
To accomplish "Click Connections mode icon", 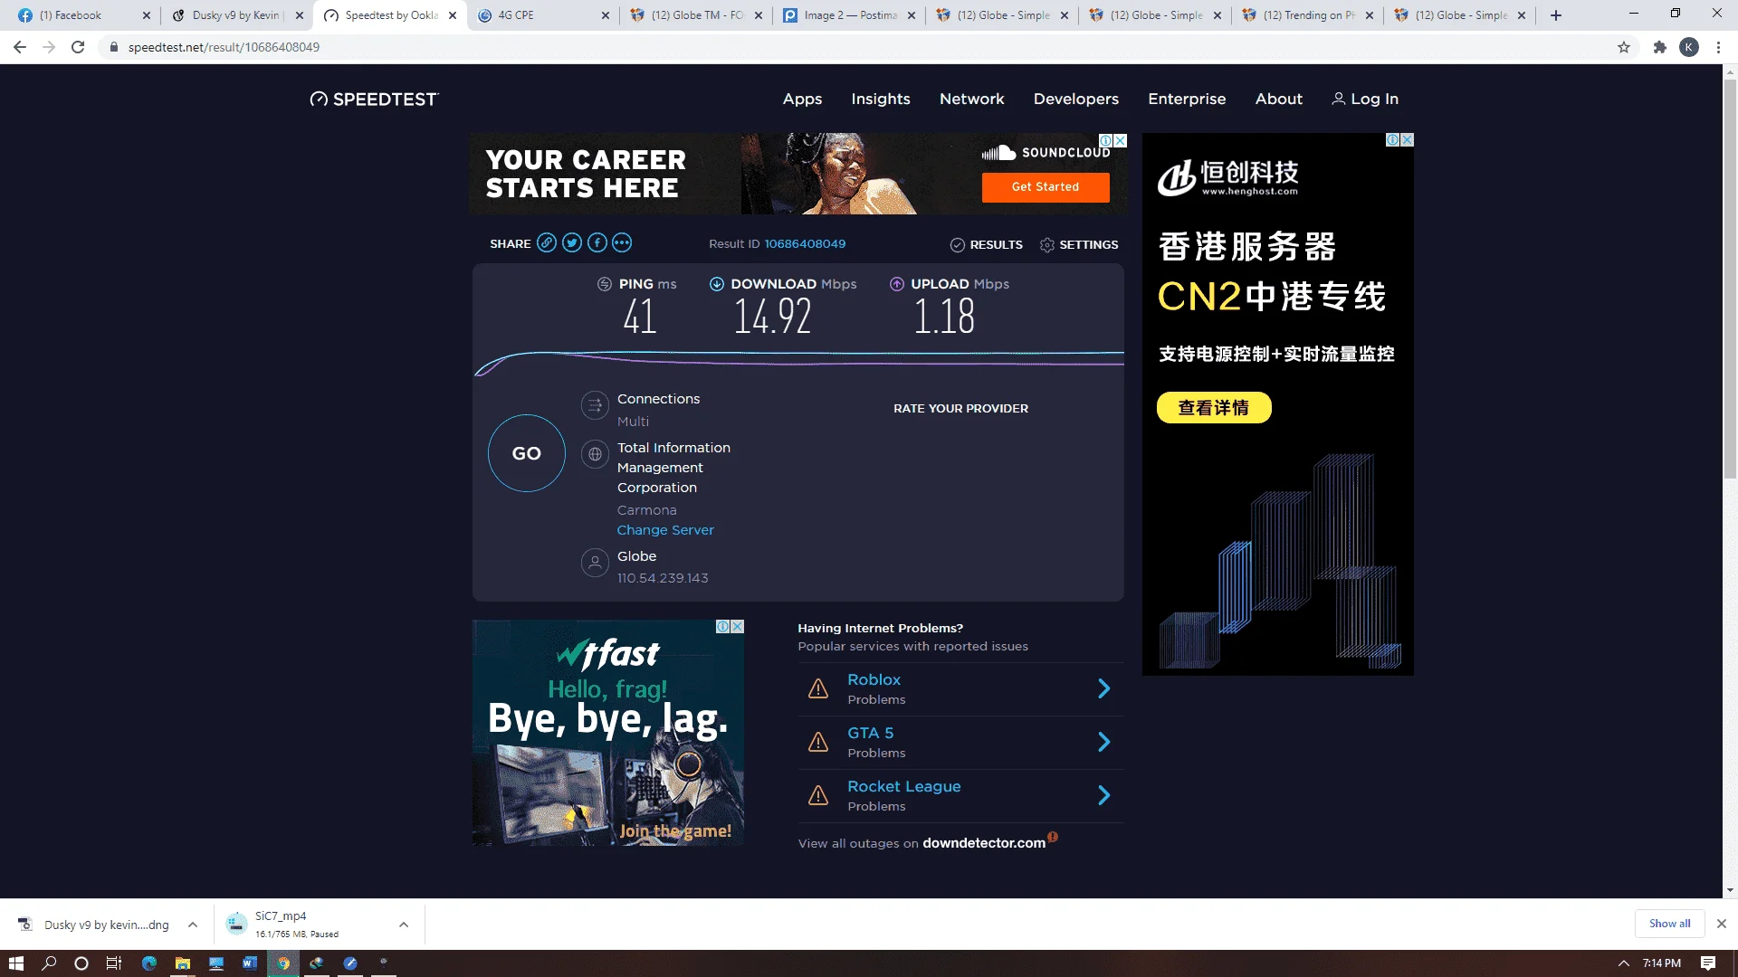I will tap(595, 406).
